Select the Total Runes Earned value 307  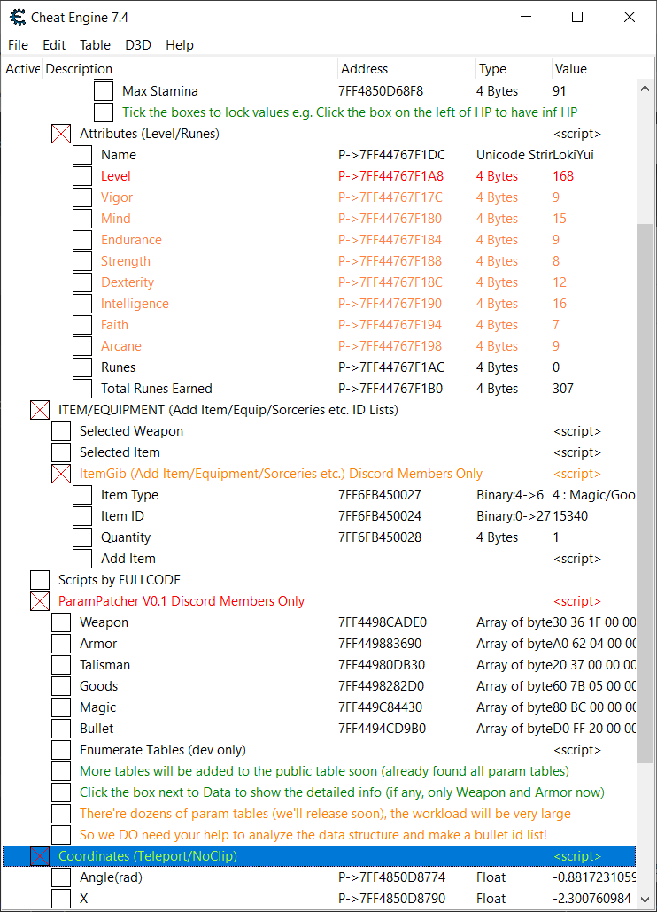563,389
